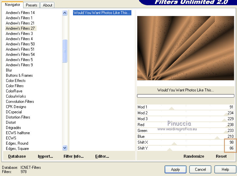Click Reset to restore defaults
This screenshot has height=176, width=237.
click(221, 156)
